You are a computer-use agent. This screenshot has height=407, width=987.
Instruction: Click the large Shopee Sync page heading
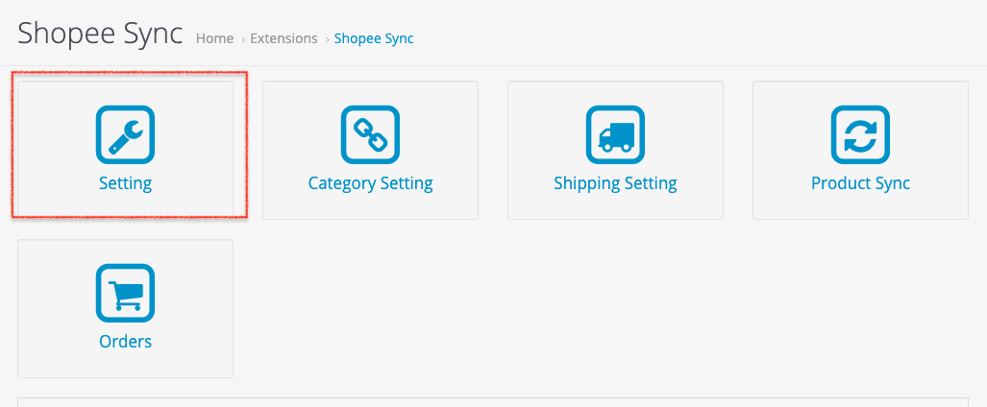100,34
